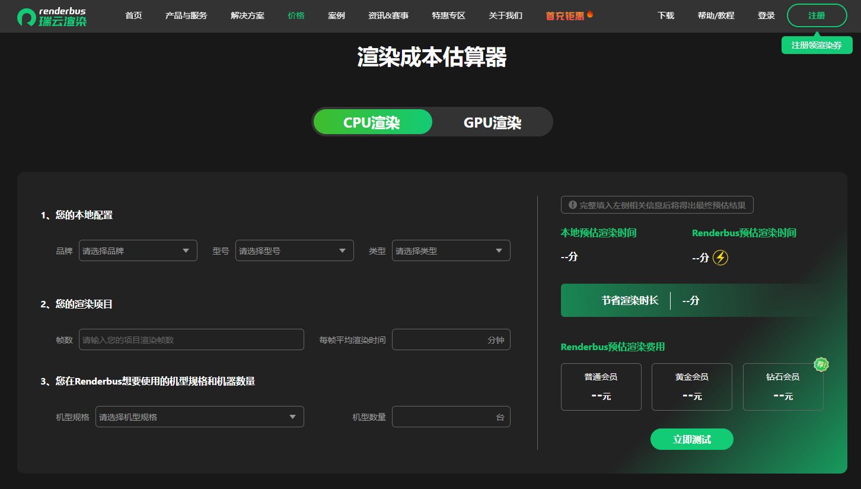This screenshot has height=489, width=861.
Task: Open the 机型规格 machine spec dropdown
Action: 200,417
